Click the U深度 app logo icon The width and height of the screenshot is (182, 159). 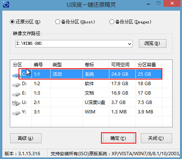6,5
